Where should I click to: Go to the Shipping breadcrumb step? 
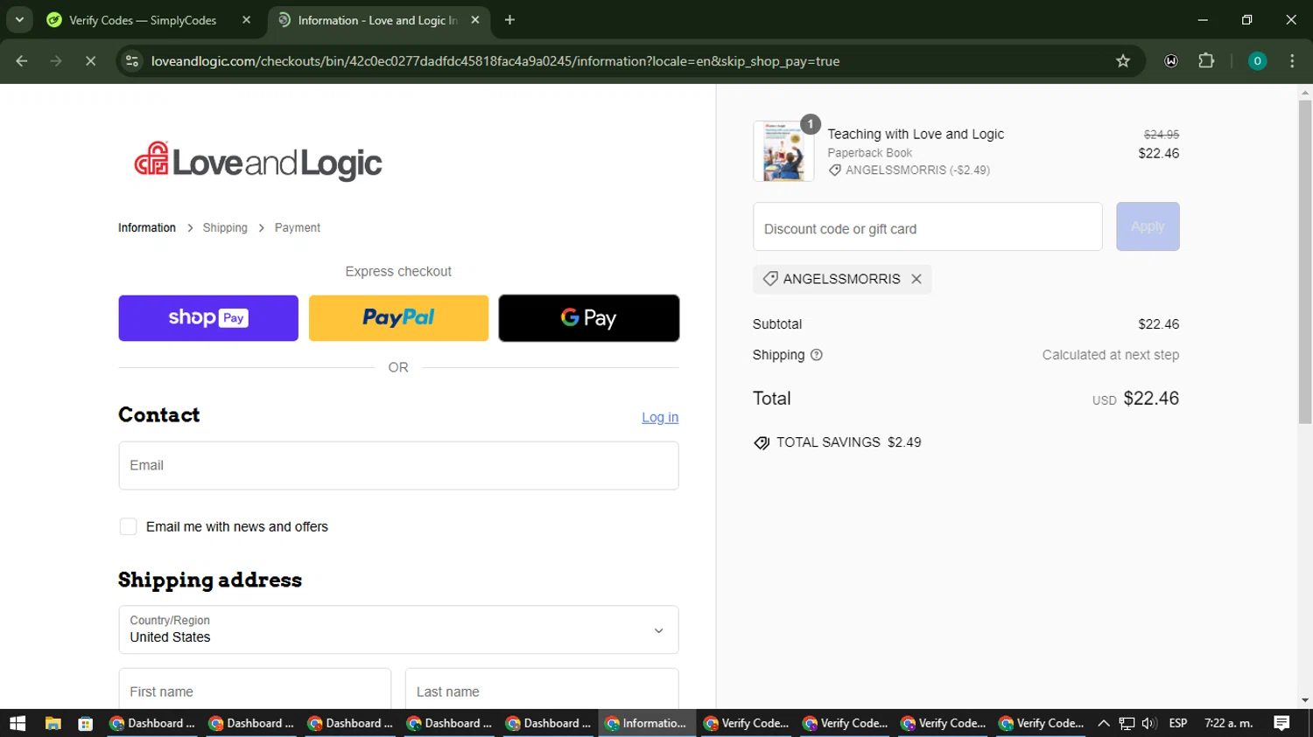point(225,227)
